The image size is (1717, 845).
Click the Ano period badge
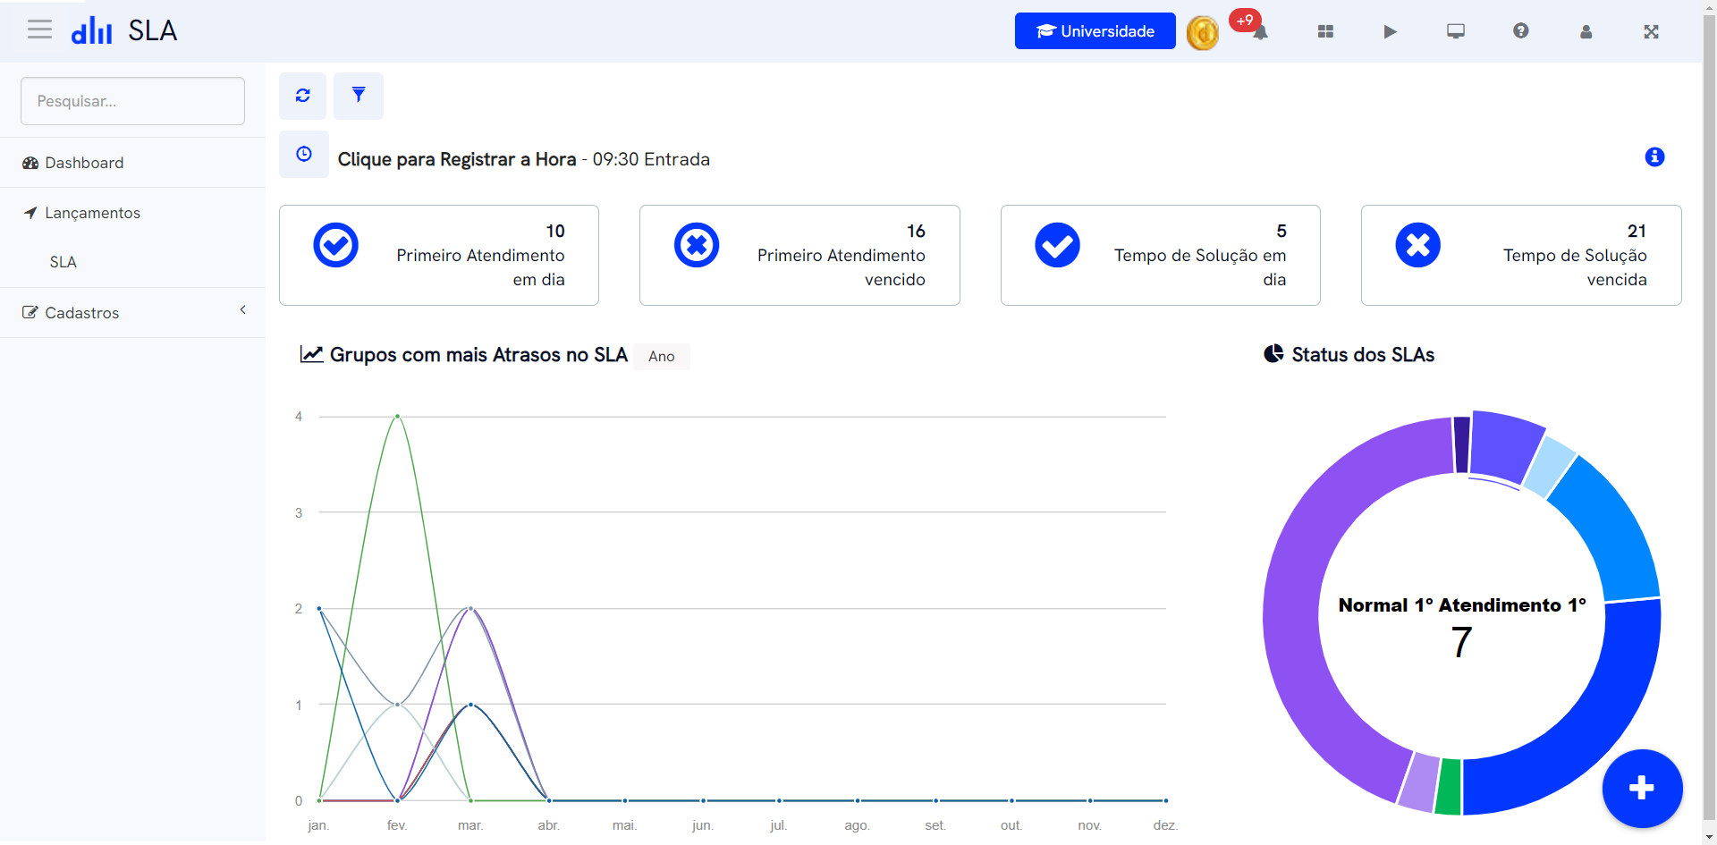click(662, 356)
